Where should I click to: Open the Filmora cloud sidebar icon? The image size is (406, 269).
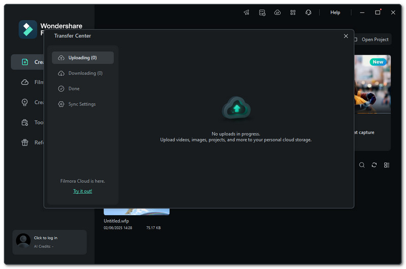[x=25, y=82]
